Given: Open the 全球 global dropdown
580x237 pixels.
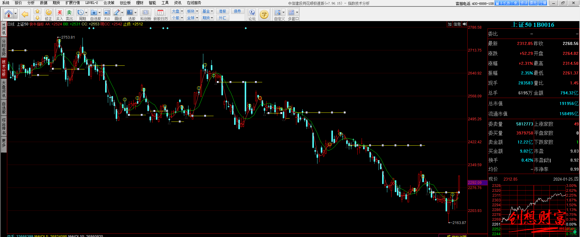Looking at the screenshot, I should pyautogui.click(x=192, y=18).
